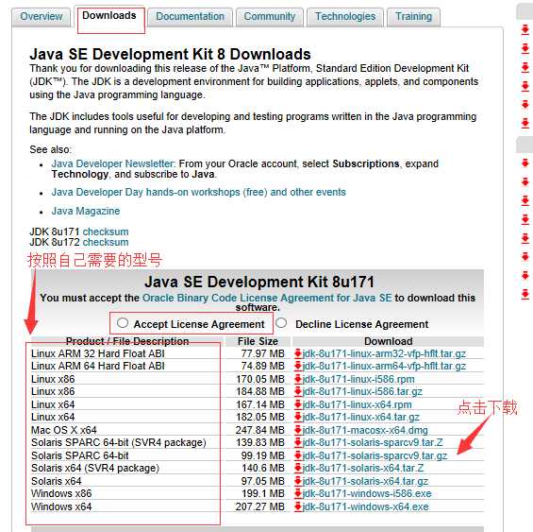Download jdk-8u171-solaris-sparcv9.tar.gz file link
Viewport: 533px width, 532px height.
[375, 455]
